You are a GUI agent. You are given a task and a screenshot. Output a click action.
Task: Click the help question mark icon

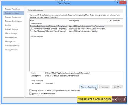point(117,3)
